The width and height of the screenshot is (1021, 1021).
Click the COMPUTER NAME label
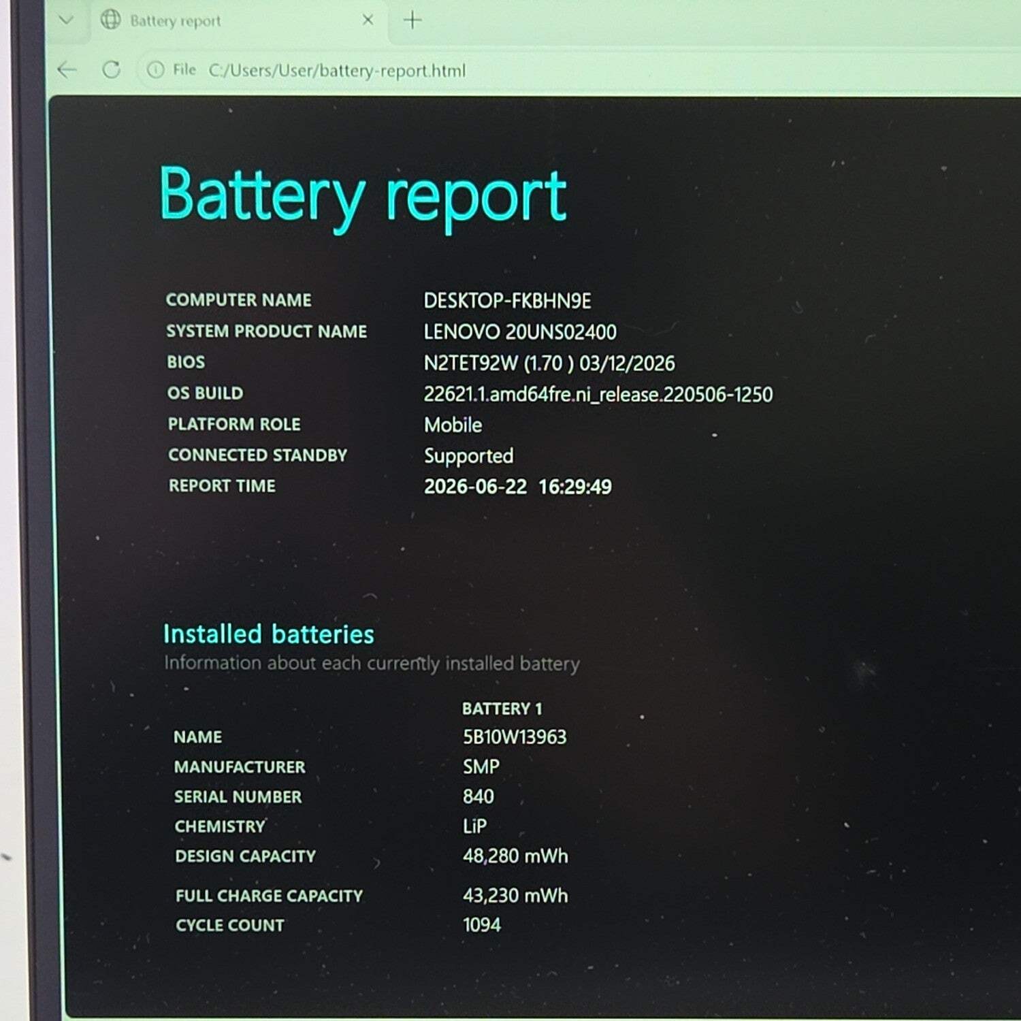239,300
